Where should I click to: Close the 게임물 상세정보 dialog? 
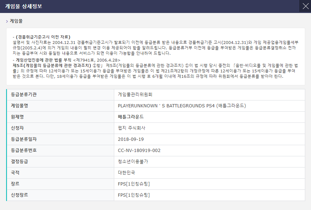305,6
